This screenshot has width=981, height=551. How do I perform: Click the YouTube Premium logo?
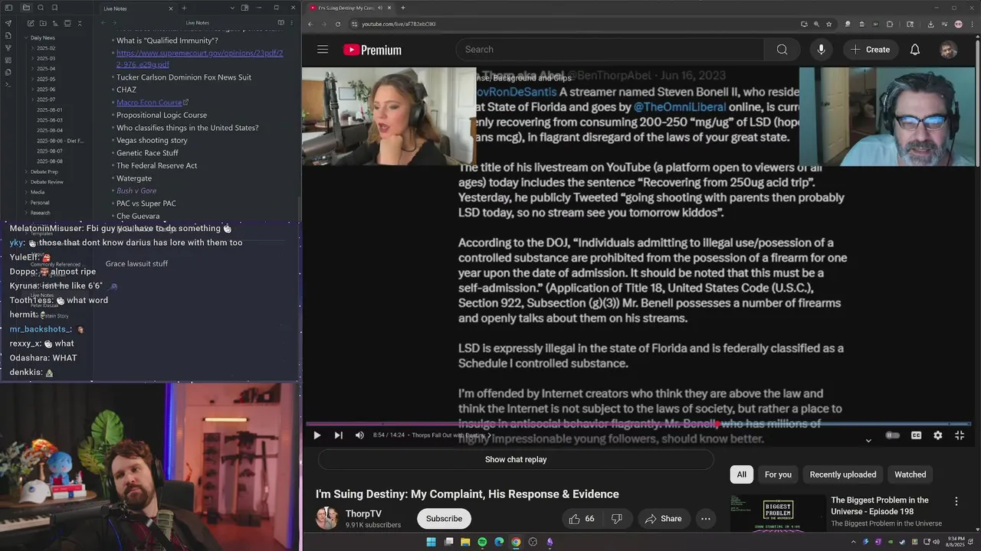pyautogui.click(x=372, y=50)
